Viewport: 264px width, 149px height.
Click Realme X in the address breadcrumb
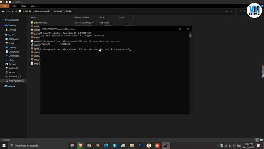[58, 12]
